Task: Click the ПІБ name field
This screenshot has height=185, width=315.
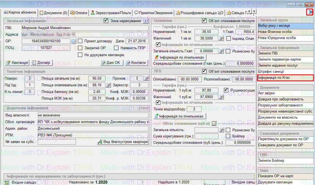Action: pyautogui.click(x=85, y=28)
